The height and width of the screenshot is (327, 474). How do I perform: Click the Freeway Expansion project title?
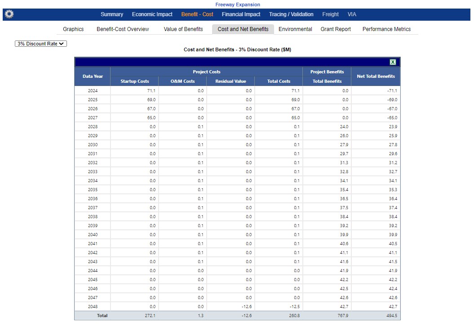238,4
